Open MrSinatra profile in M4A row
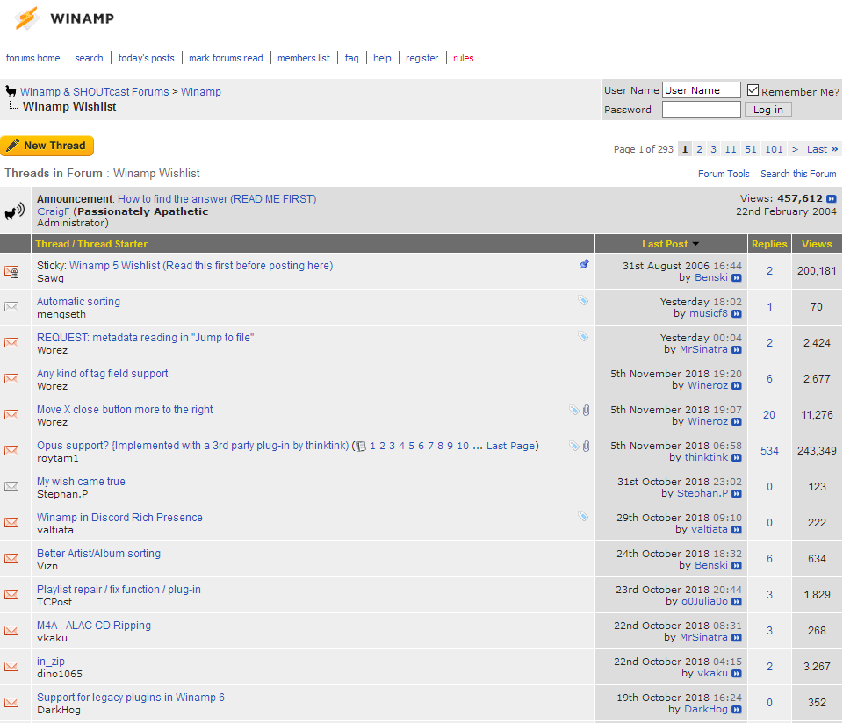Image resolution: width=843 pixels, height=723 pixels. (x=703, y=638)
